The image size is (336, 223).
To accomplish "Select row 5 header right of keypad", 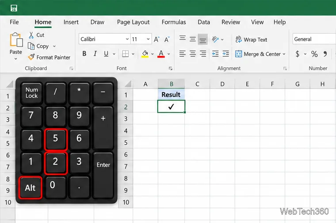I will coord(126,142).
